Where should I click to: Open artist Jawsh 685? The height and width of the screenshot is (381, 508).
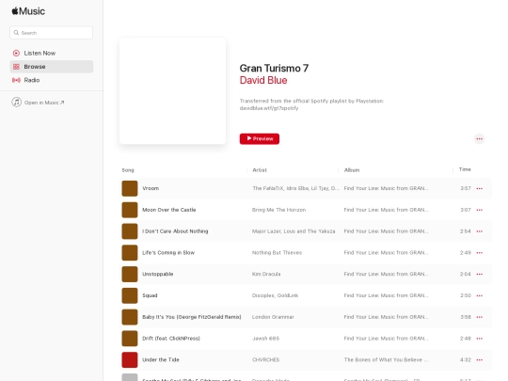265,339
